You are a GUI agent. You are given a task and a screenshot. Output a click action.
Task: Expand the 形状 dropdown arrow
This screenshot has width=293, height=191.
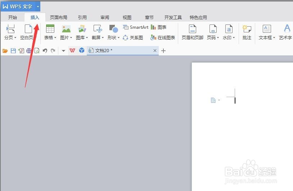[x=118, y=38]
